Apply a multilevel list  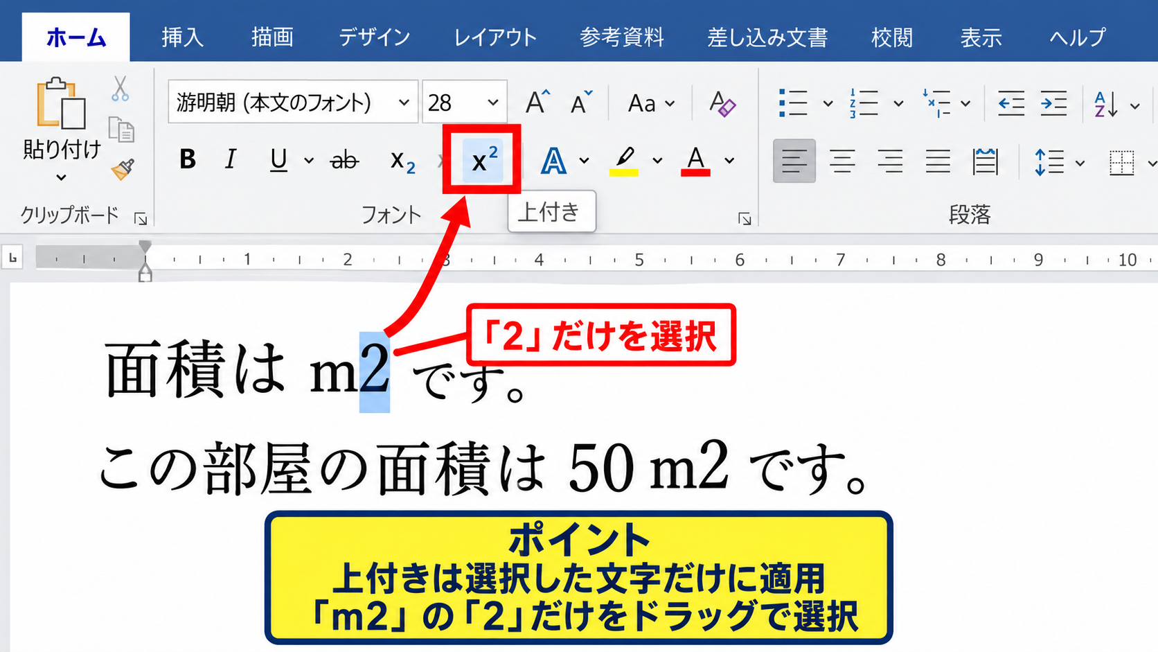tap(936, 103)
